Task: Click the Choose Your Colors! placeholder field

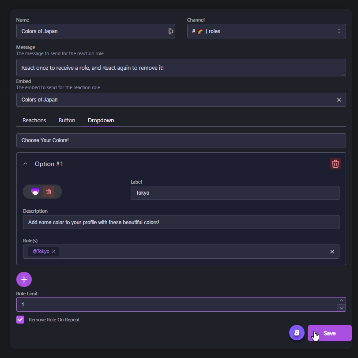Action: pos(181,140)
